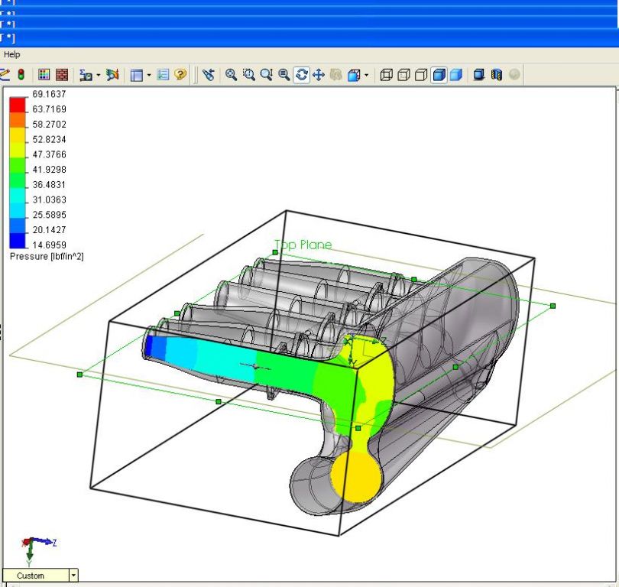Screen dimensions: 619x587
Task: Activate the Rotate View tool
Action: coord(302,75)
